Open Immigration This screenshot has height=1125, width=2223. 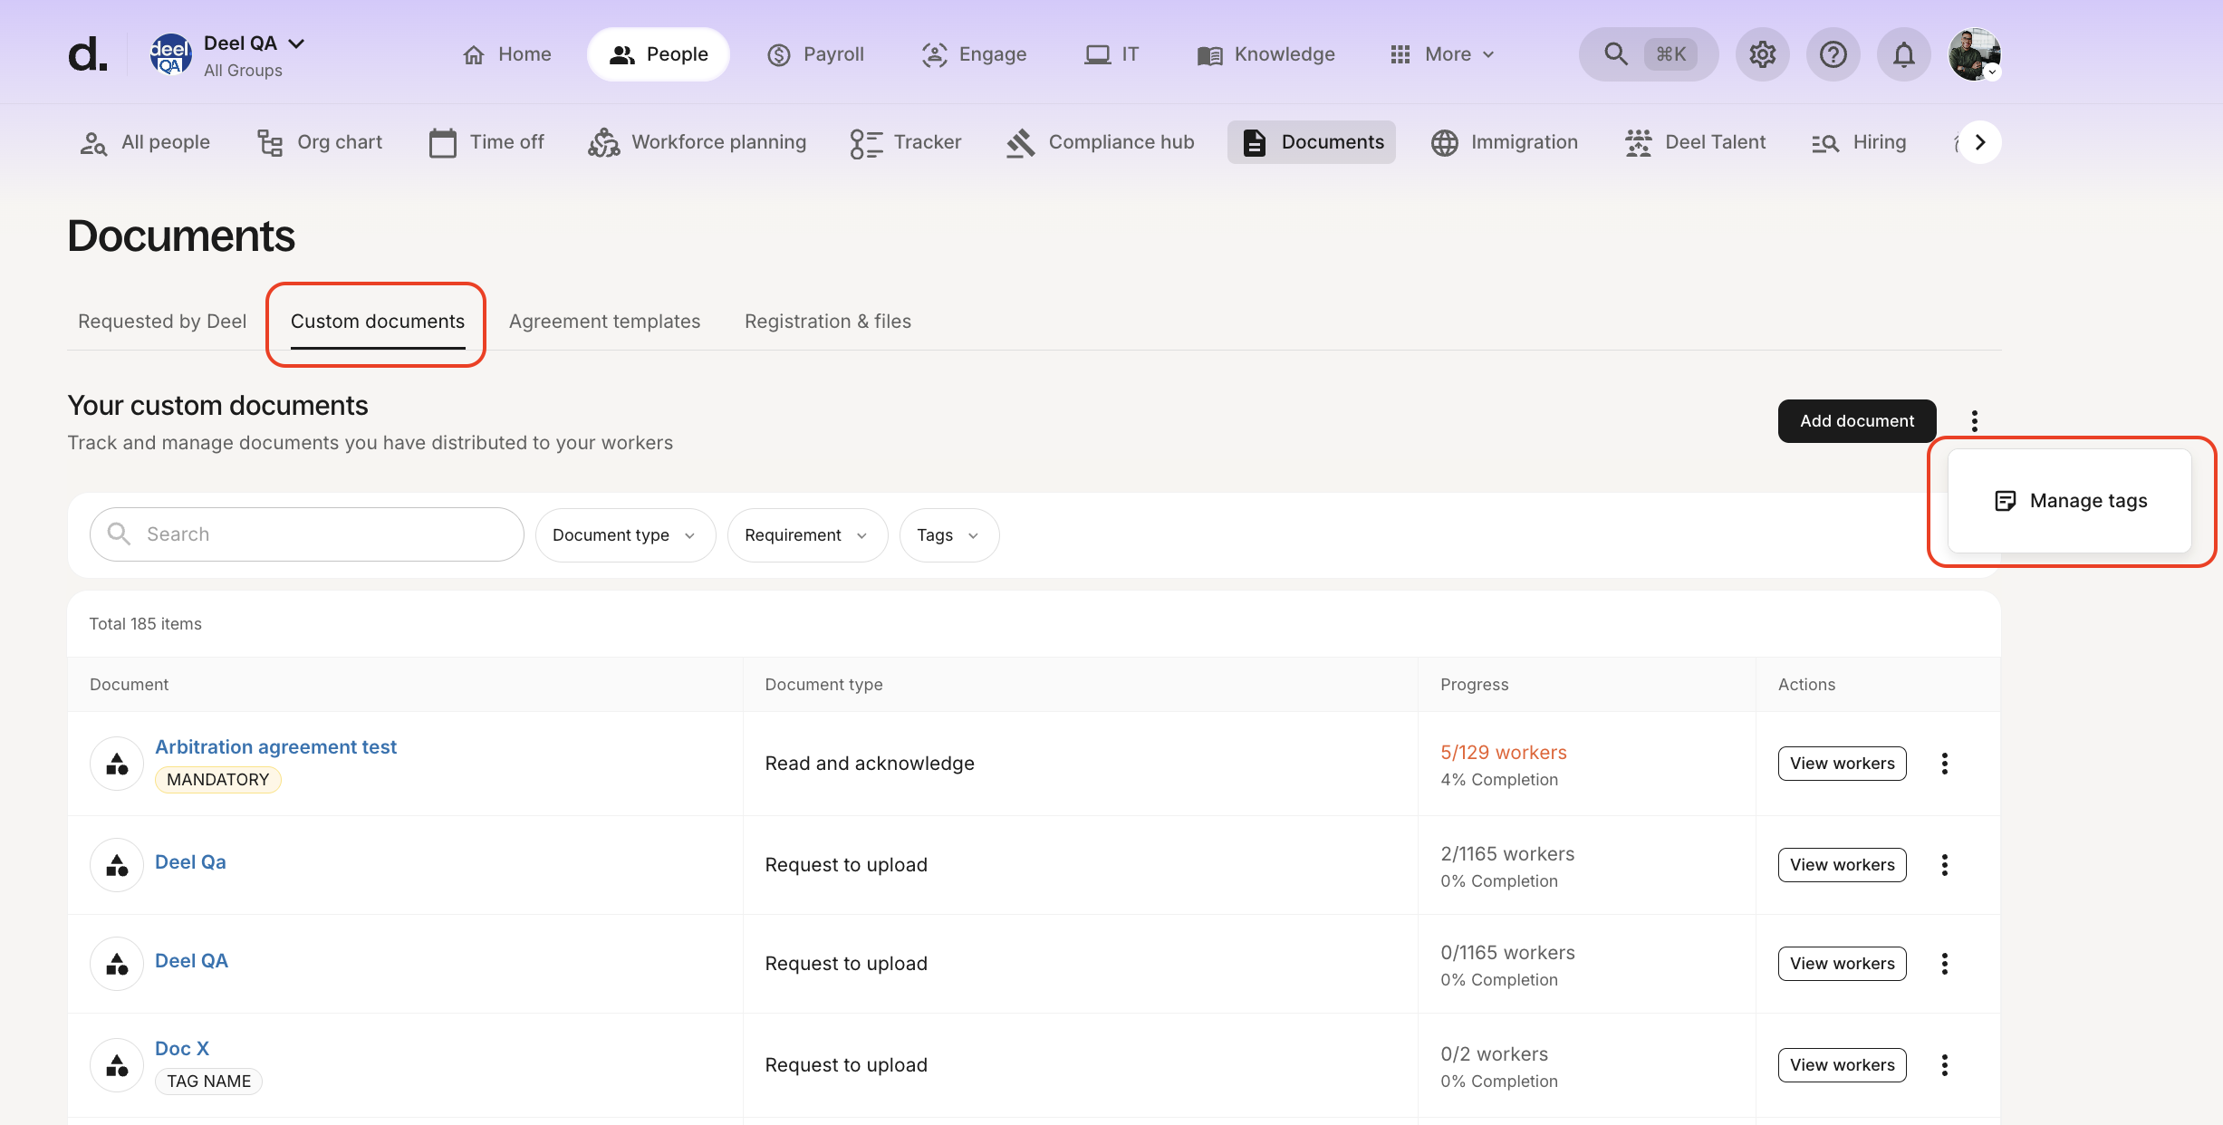(1505, 142)
